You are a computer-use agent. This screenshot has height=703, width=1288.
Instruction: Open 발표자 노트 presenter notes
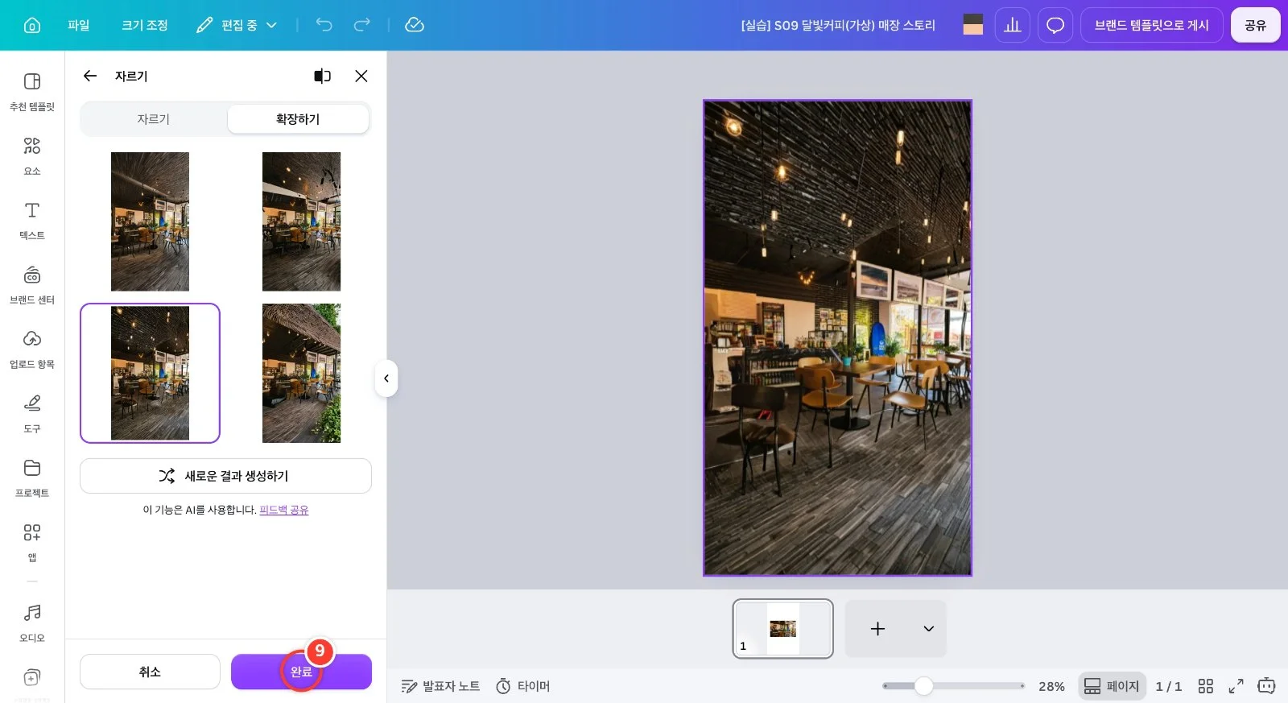[x=440, y=686]
